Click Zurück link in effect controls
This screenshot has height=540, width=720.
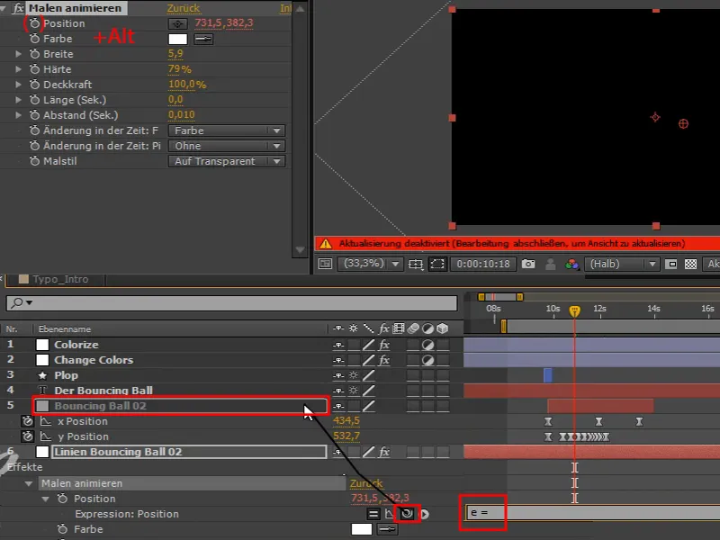point(184,8)
